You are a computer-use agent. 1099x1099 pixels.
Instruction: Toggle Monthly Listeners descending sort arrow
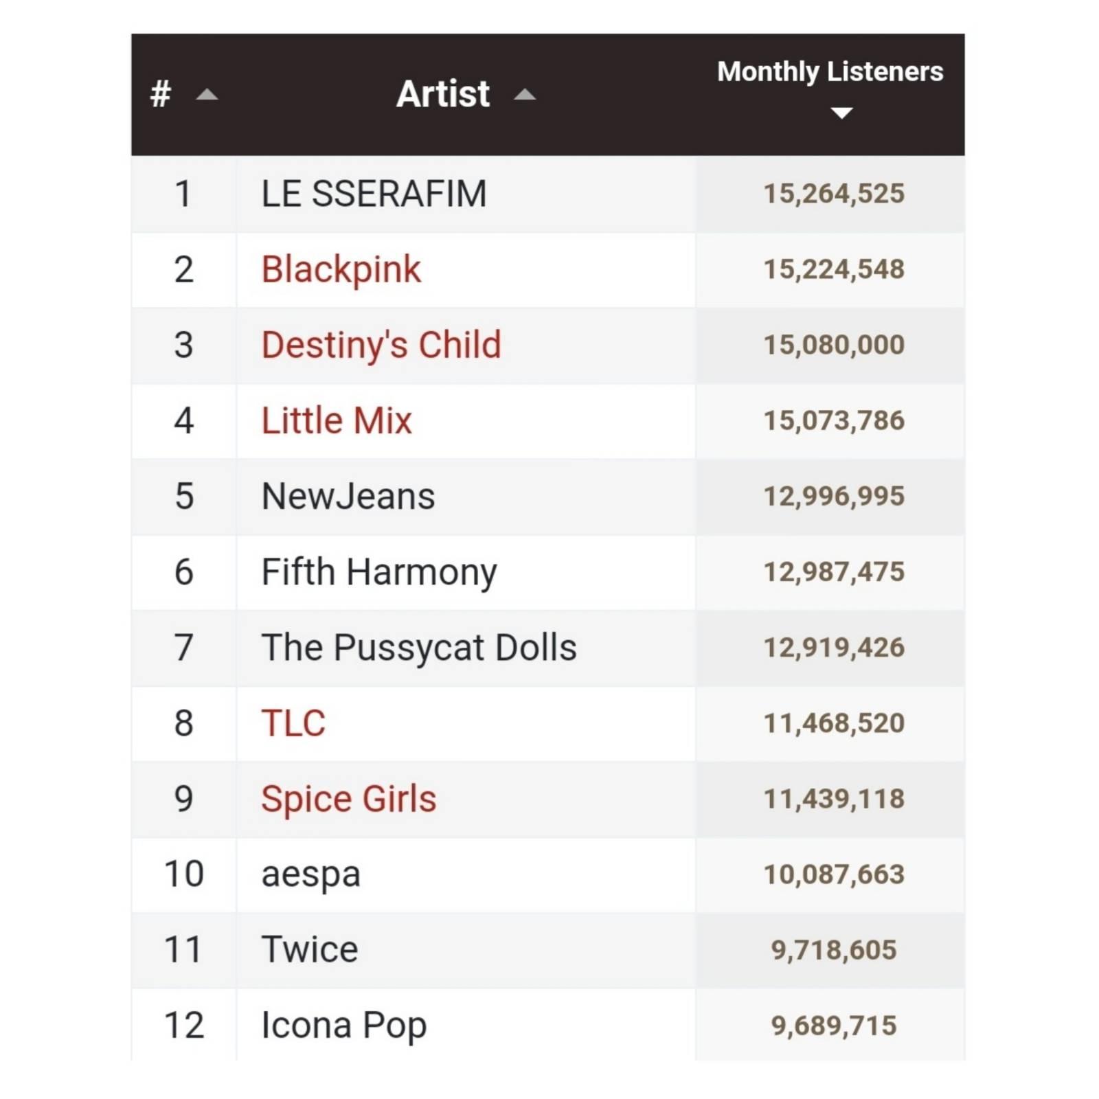(x=841, y=113)
